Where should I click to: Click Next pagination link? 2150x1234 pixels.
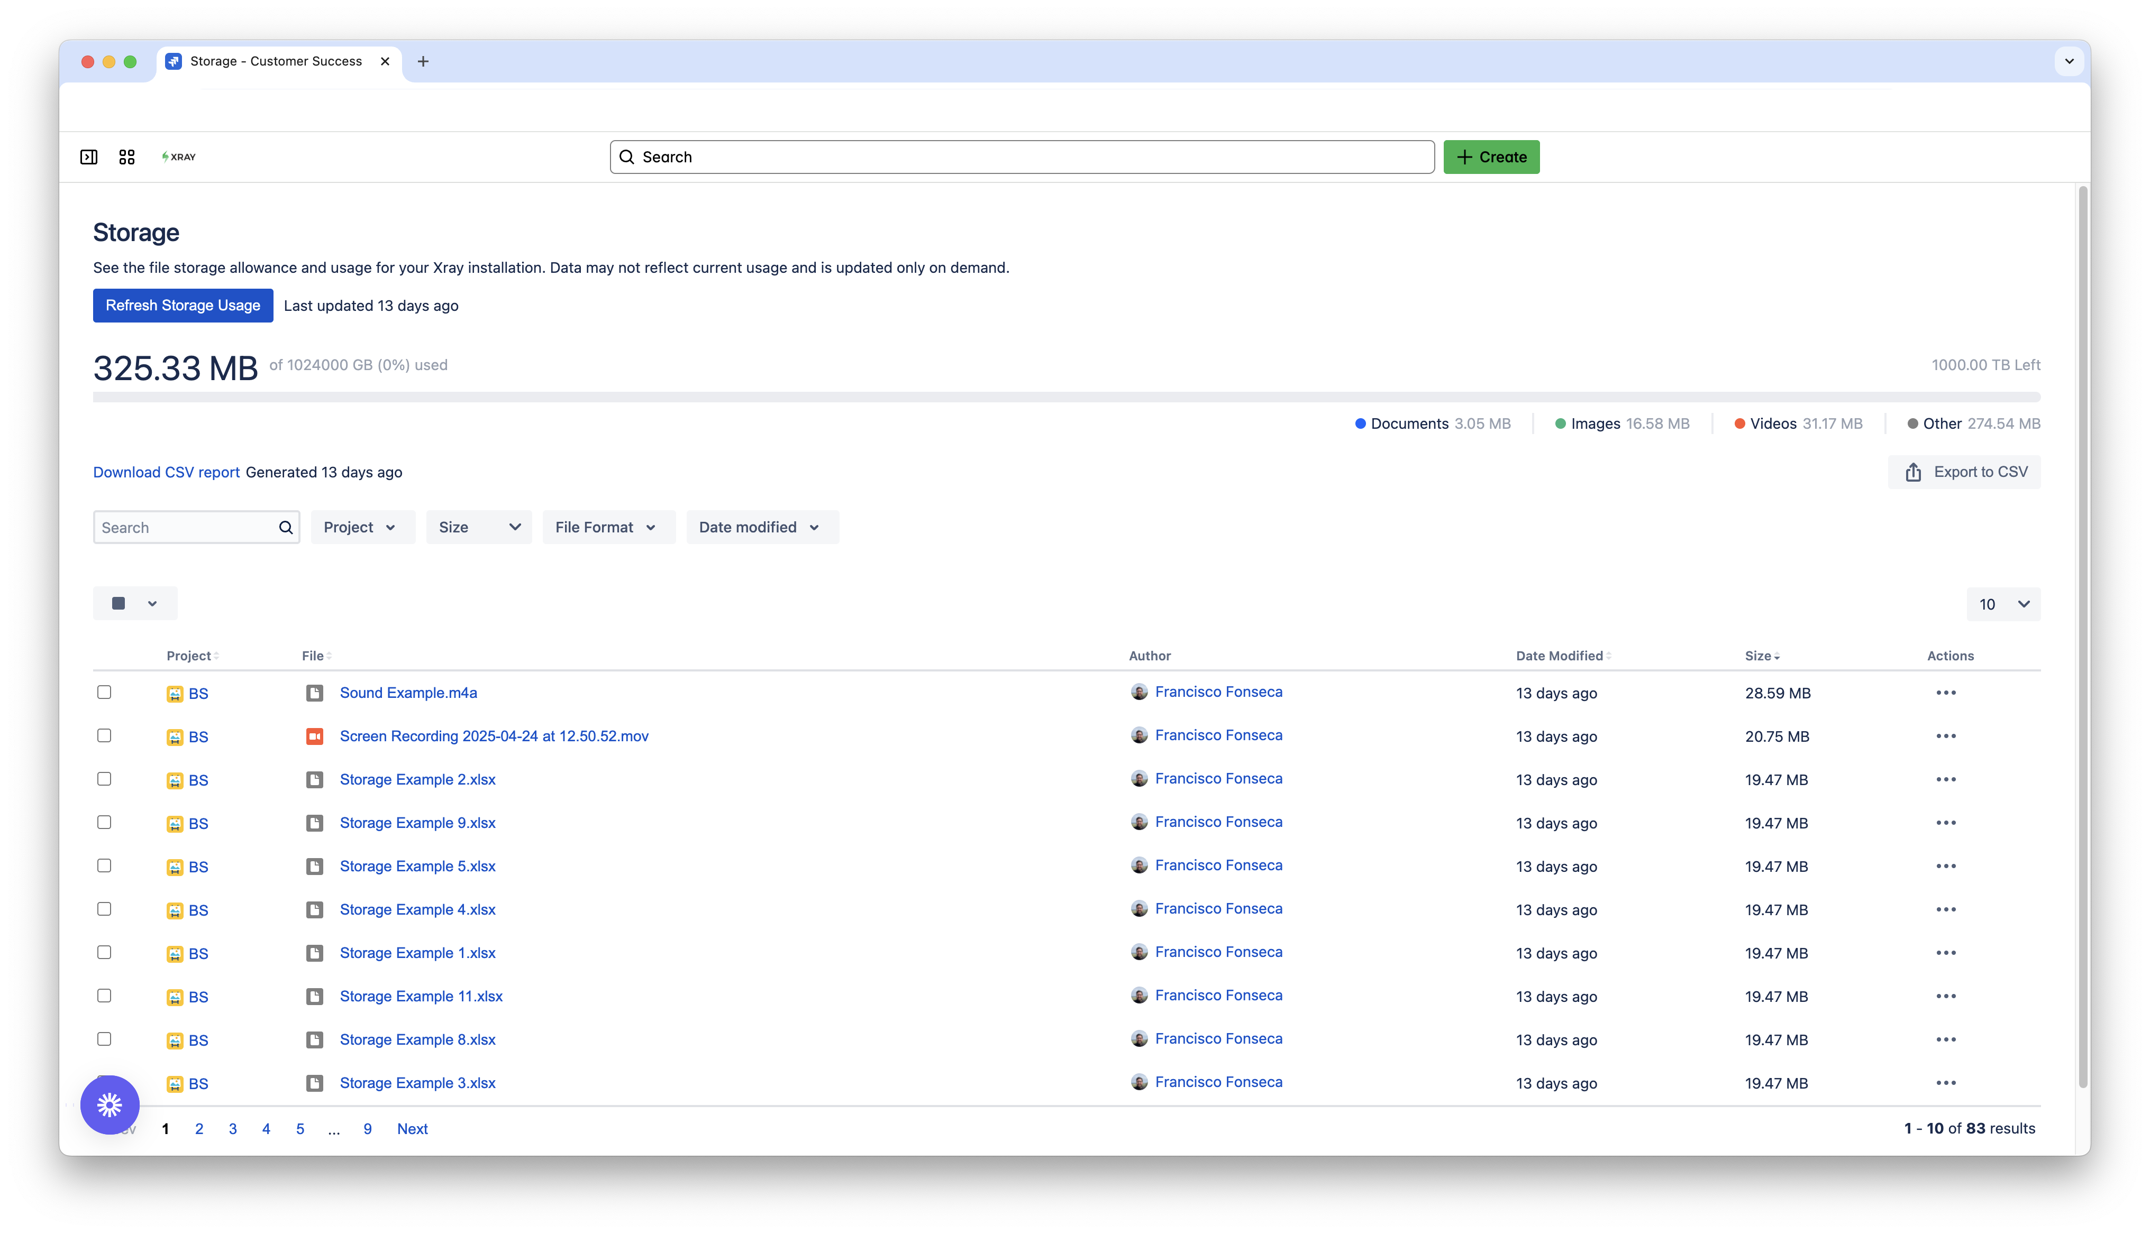412,1129
